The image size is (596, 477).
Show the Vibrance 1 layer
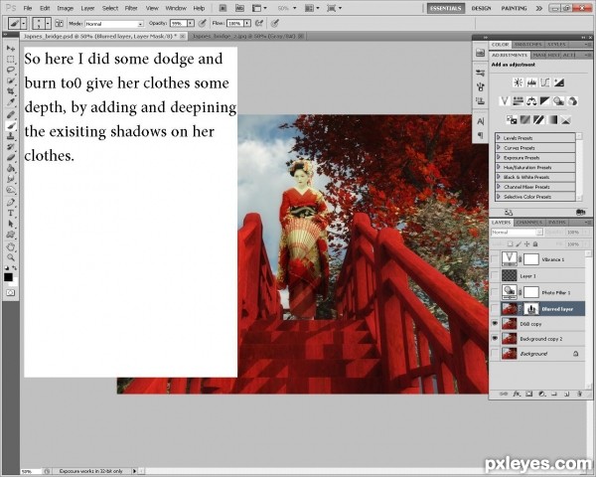(495, 259)
